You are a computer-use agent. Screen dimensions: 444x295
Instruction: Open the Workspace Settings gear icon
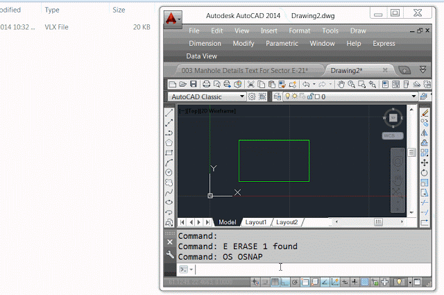click(251, 96)
